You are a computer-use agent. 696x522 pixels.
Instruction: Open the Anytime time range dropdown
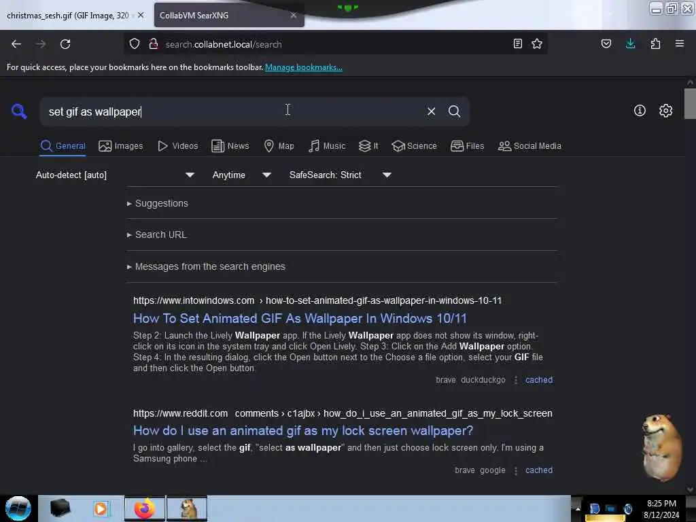pyautogui.click(x=241, y=175)
